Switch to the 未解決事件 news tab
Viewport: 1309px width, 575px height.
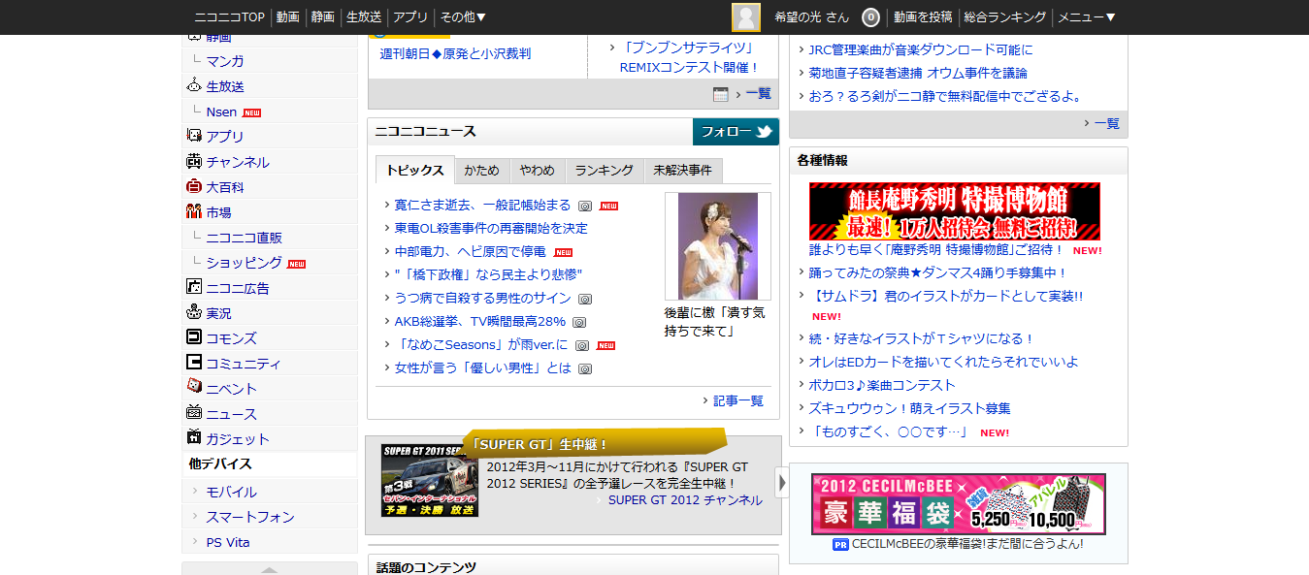[683, 170]
